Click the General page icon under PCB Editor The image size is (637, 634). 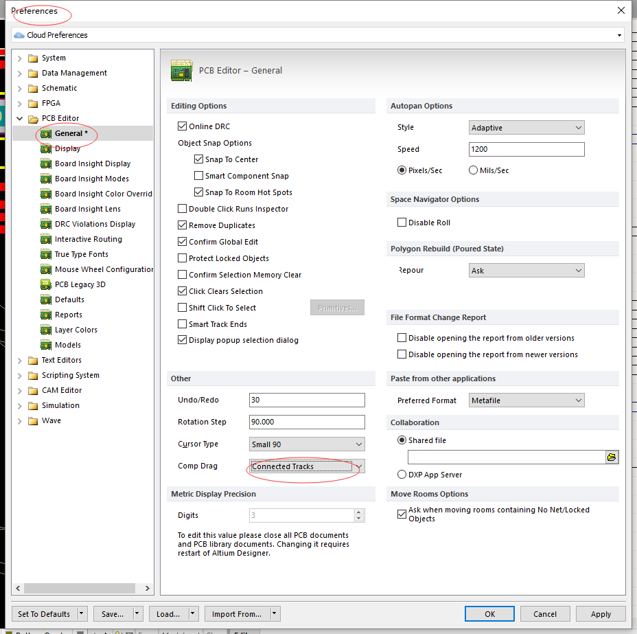click(x=46, y=134)
